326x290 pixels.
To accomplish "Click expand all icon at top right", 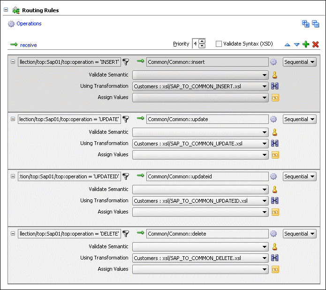I will (305, 24).
